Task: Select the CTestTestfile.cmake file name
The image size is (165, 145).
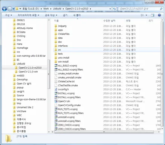Action: pos(68,85)
